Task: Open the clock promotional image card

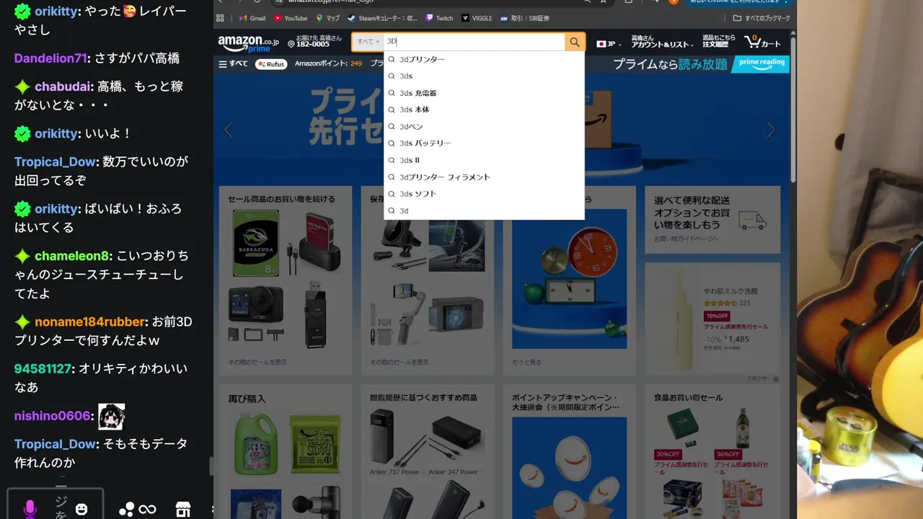Action: click(569, 280)
